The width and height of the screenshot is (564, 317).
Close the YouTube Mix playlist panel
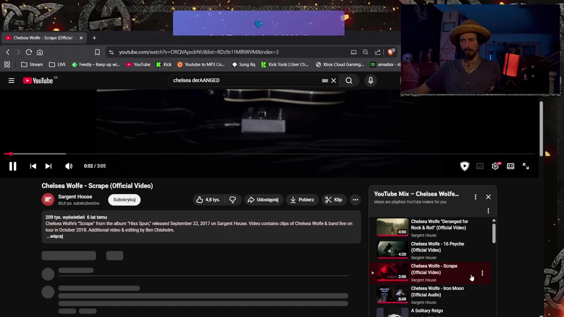pos(488,197)
